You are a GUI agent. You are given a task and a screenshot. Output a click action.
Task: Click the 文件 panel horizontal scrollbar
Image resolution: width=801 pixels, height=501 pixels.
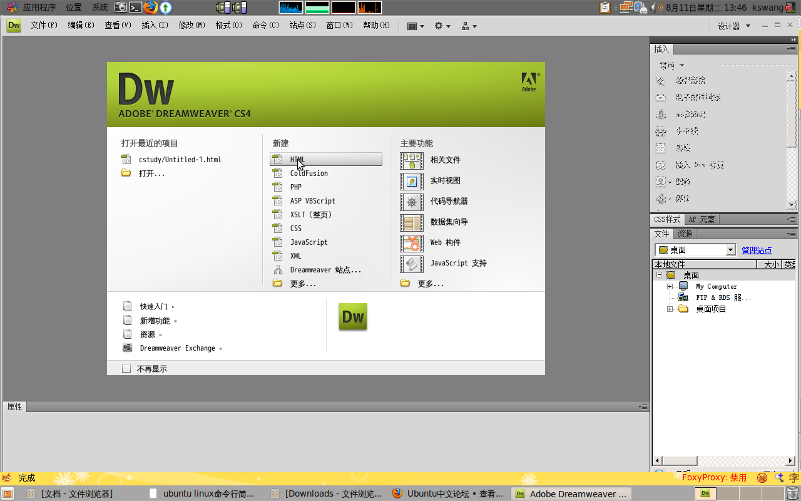[724, 461]
